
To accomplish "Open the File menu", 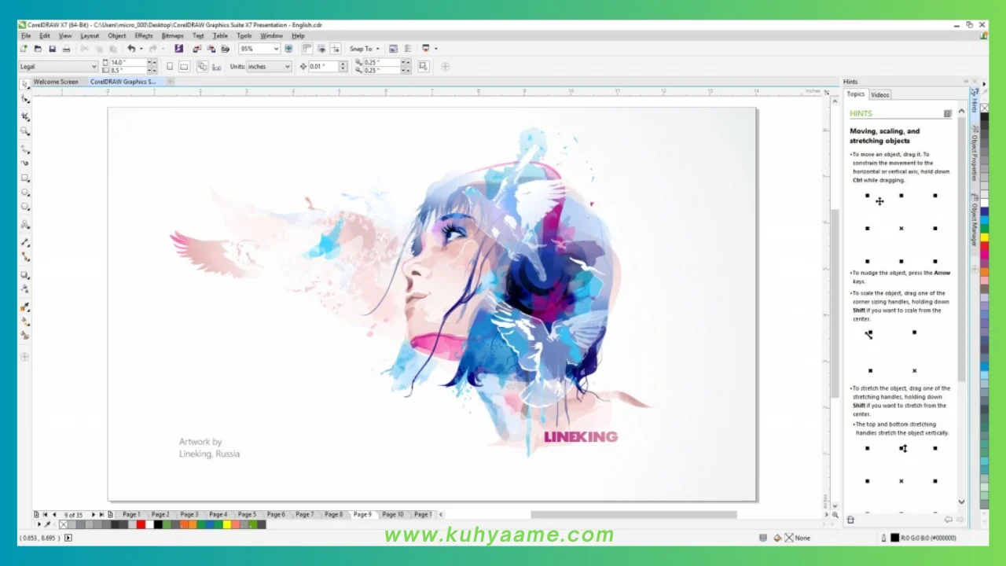I will (x=26, y=35).
